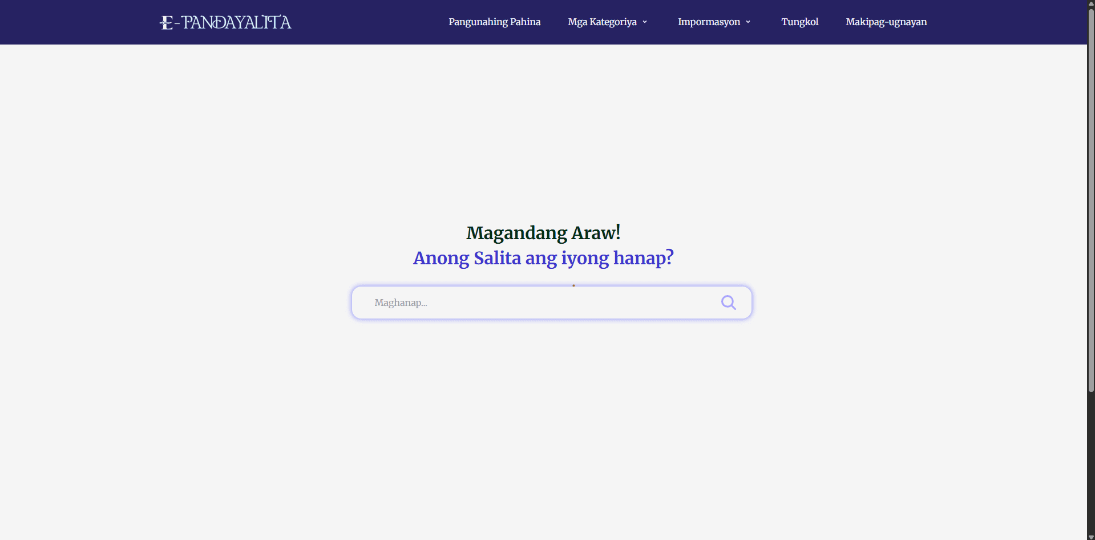Click the "Anong Salita ang iyong hanap?" text
This screenshot has width=1095, height=540.
(x=543, y=258)
